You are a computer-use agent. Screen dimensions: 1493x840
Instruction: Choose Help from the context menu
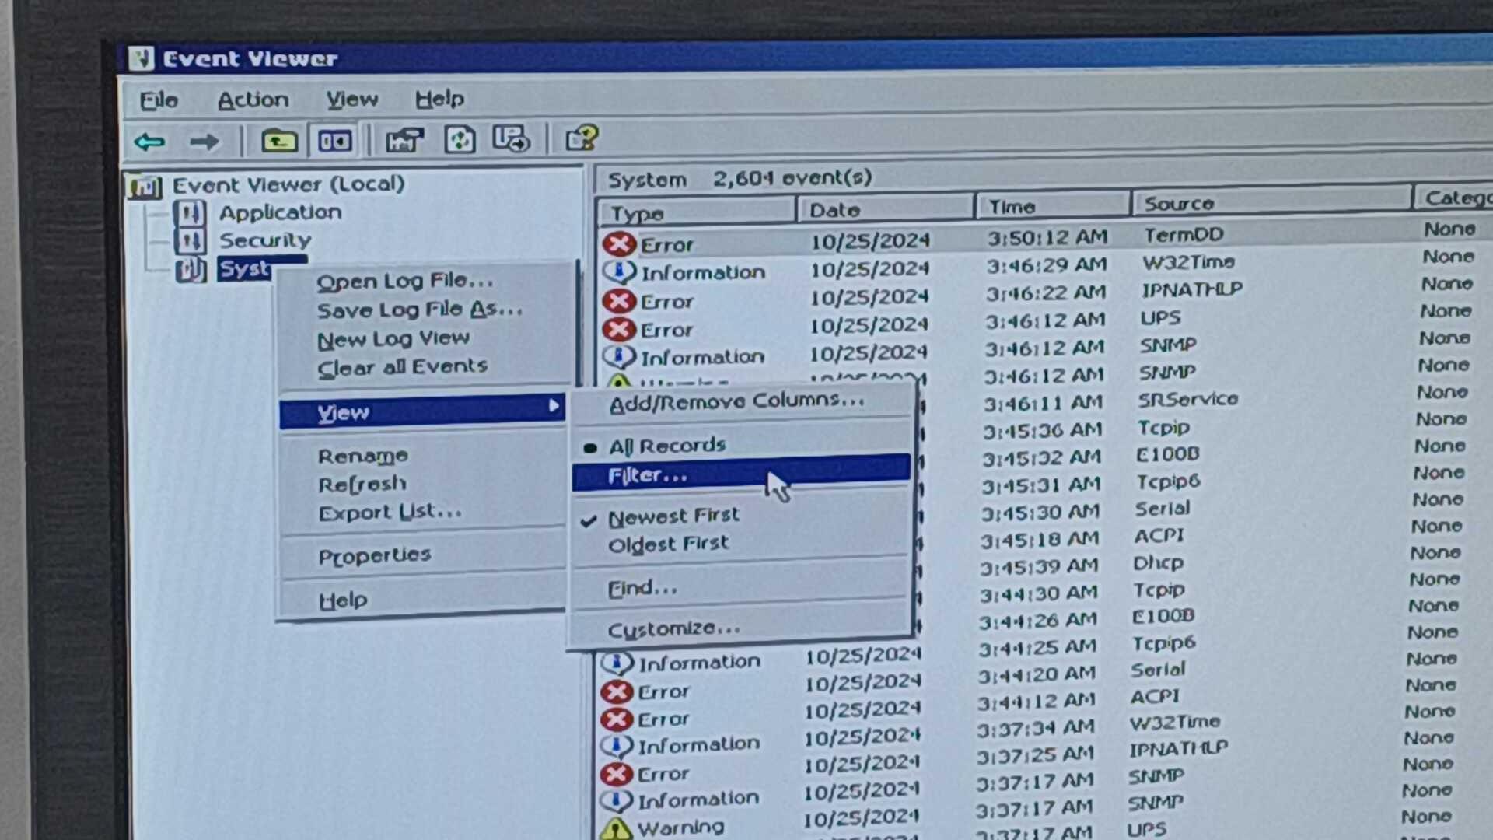coord(343,600)
